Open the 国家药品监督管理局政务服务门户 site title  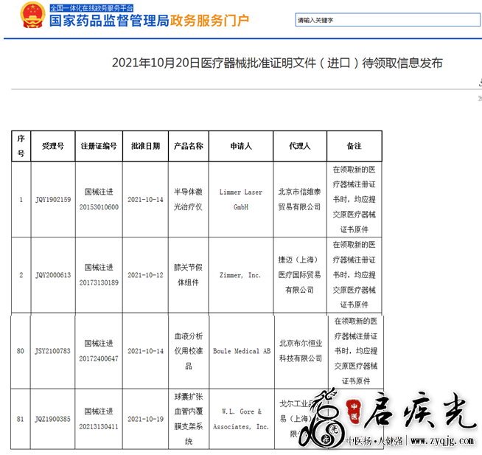[x=149, y=21]
